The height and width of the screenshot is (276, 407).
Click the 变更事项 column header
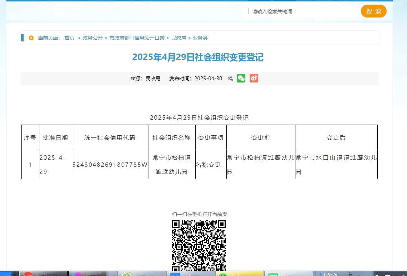click(211, 137)
